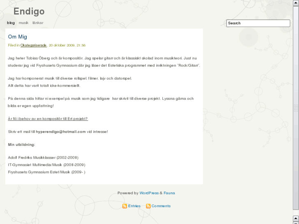This screenshot has width=299, height=224.
Task: Follow the Fauna theme link
Action: coord(169,193)
